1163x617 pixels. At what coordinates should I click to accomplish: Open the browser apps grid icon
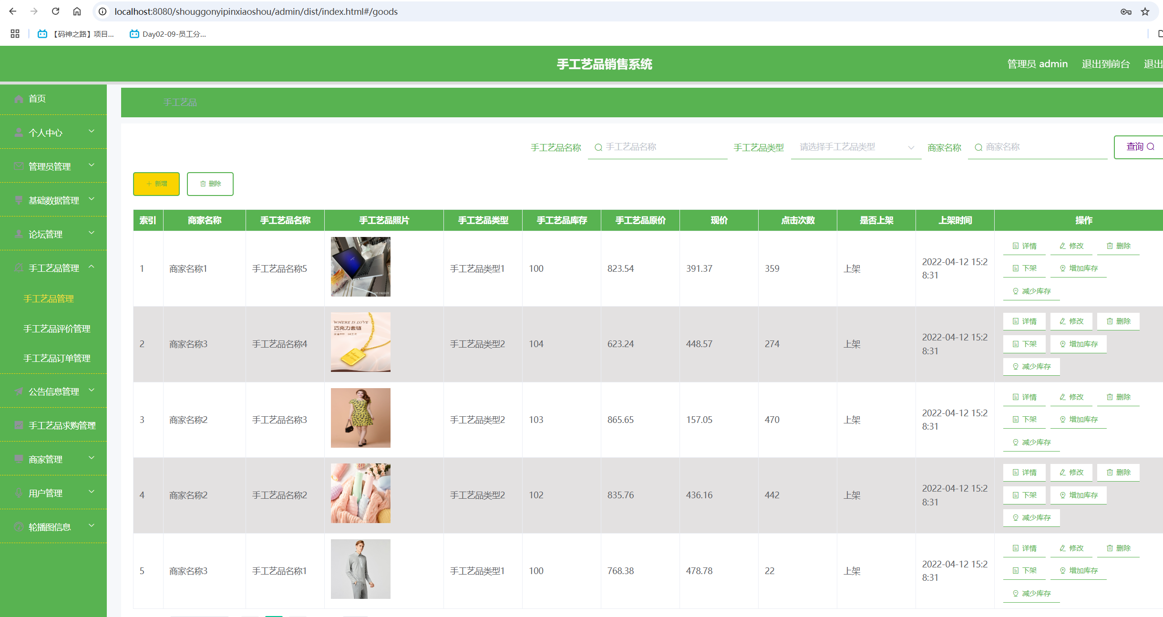click(15, 34)
